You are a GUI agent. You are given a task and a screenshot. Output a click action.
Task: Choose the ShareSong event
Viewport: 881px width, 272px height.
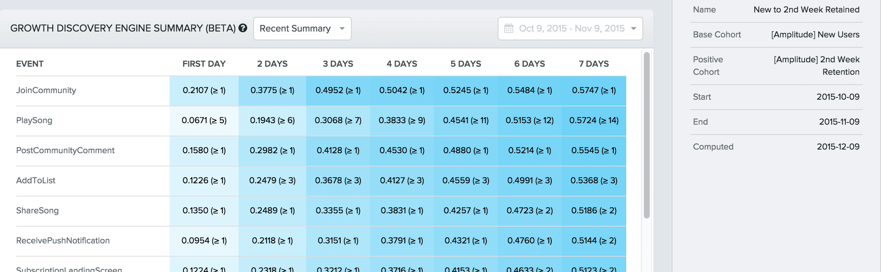tap(37, 211)
